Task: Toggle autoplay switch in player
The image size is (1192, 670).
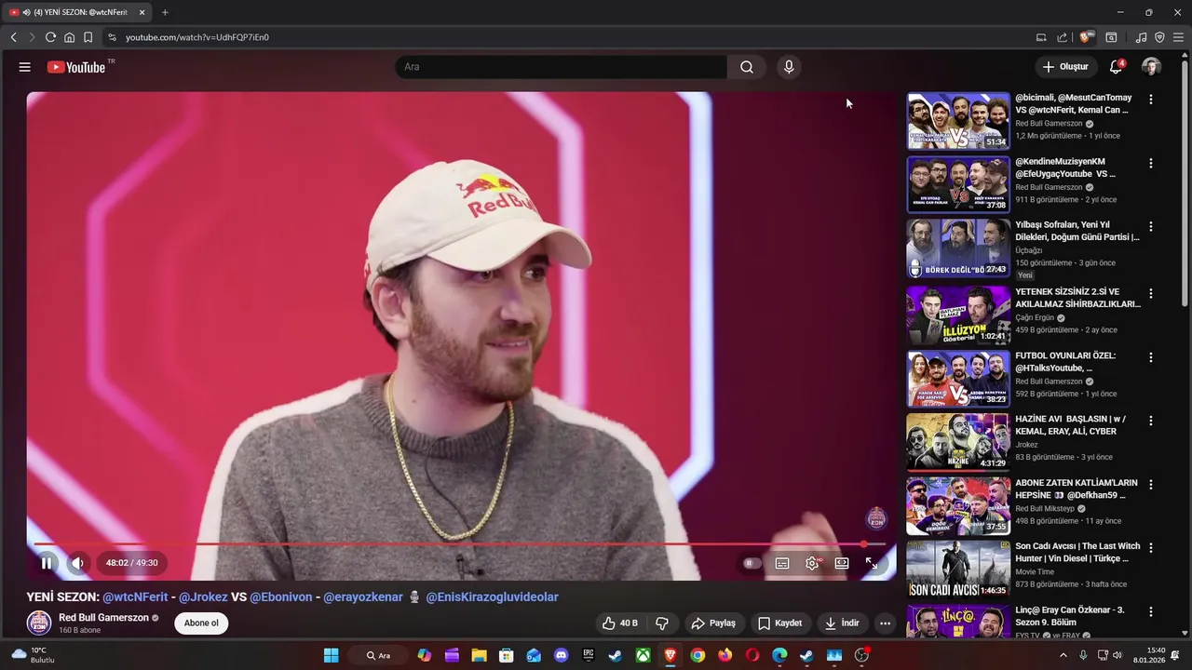Action: [x=751, y=563]
